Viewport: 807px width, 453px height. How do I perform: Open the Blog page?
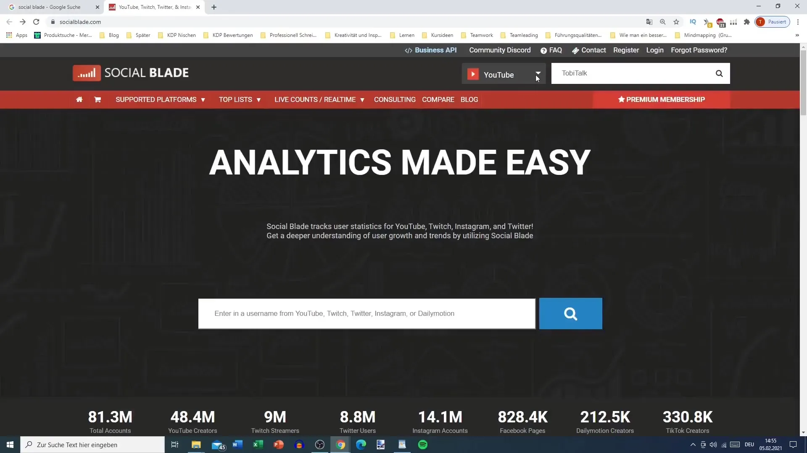coord(469,99)
